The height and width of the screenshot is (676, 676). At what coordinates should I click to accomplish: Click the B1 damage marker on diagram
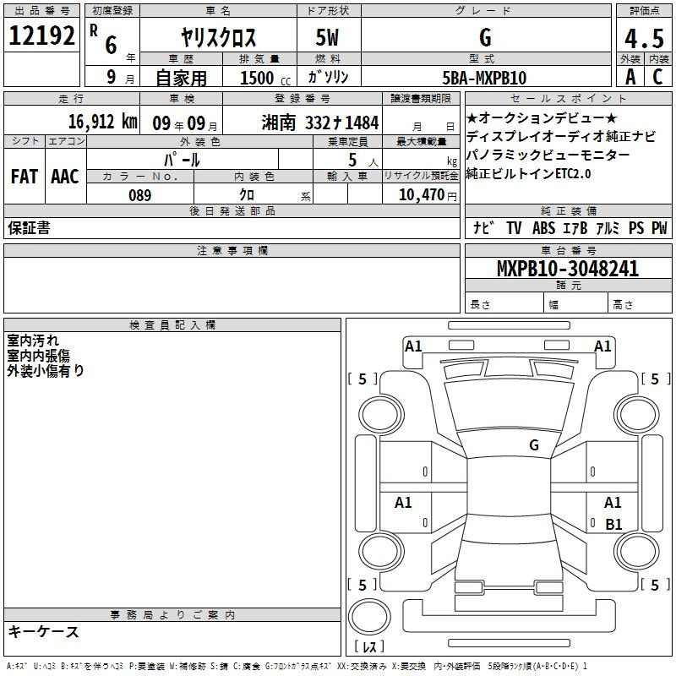point(613,524)
